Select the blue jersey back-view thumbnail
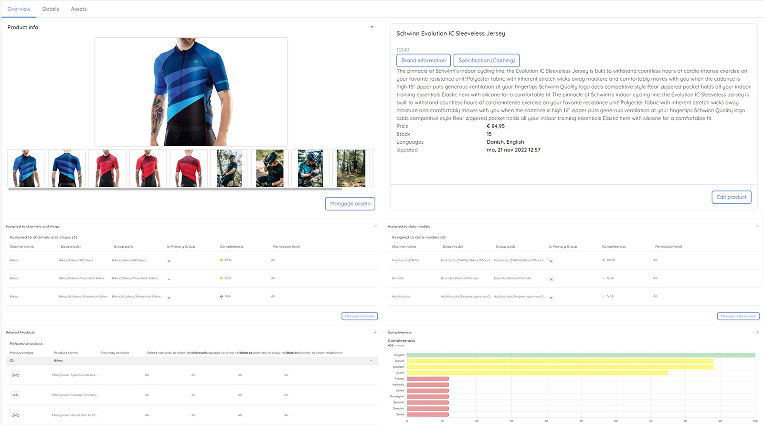This screenshot has height=425, width=764. tap(67, 168)
